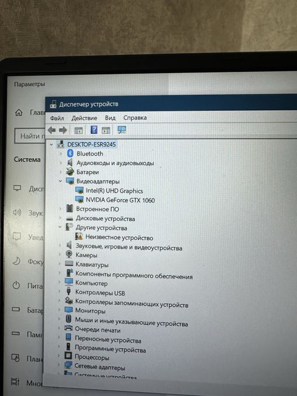The image size is (297, 396).
Task: Click the webcam icon beside Камеры
Action: [x=69, y=254]
